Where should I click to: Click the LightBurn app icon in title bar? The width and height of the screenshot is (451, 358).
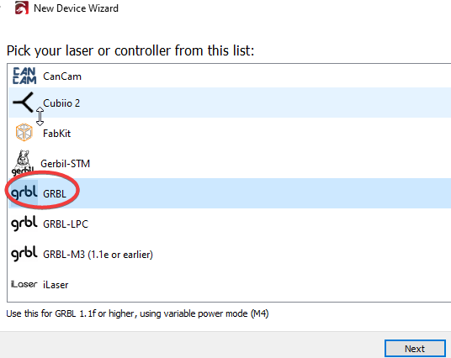tap(22, 8)
